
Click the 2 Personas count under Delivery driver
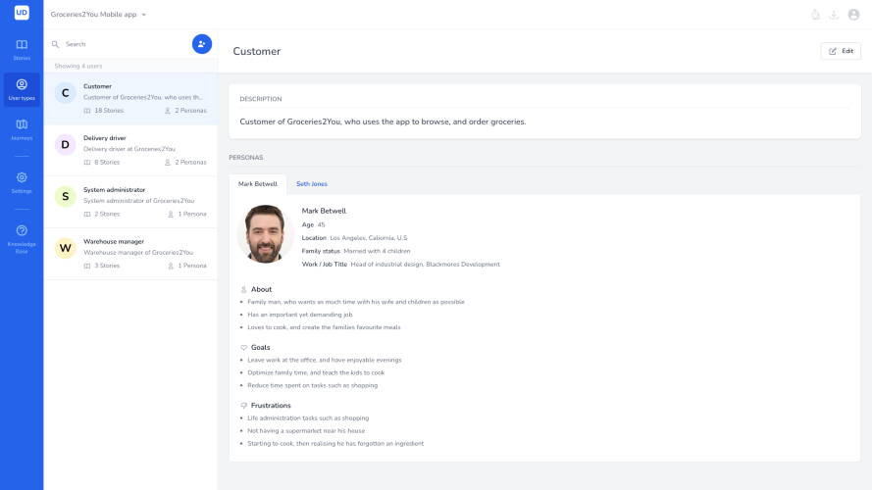[x=190, y=163]
